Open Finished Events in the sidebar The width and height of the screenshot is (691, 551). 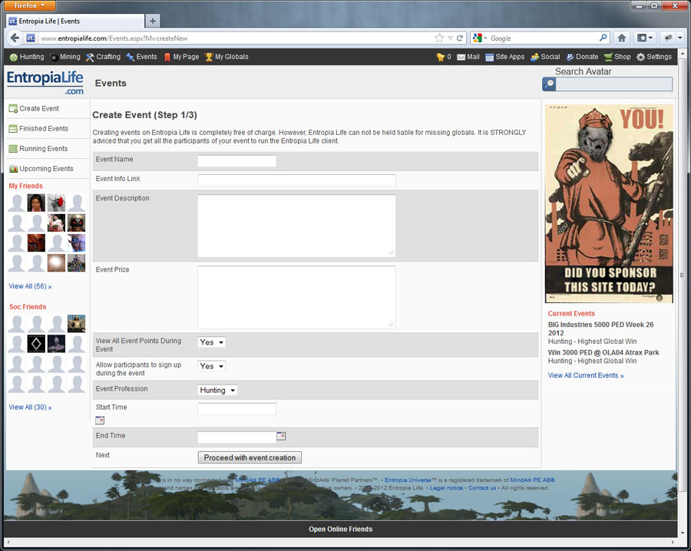[39, 129]
